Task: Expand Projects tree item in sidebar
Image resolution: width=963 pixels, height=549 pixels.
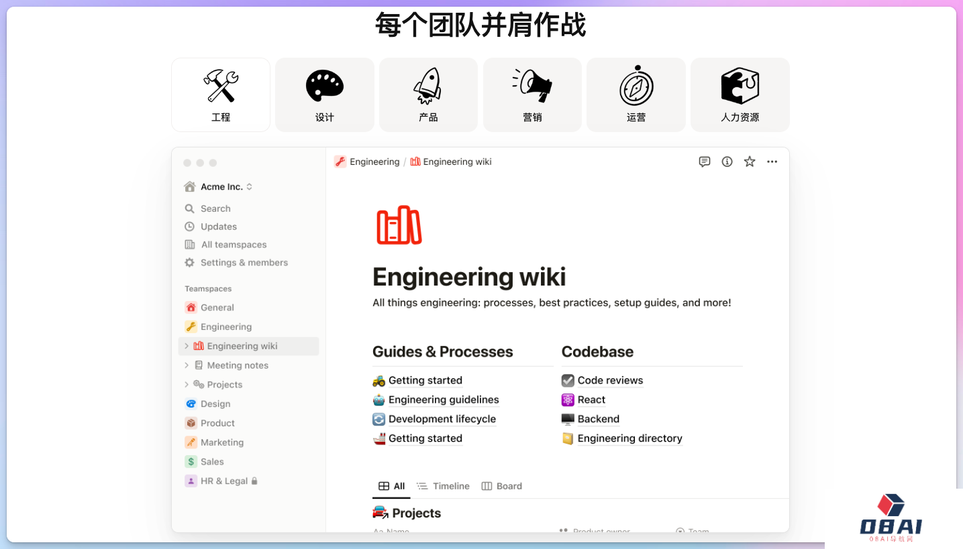Action: tap(187, 385)
